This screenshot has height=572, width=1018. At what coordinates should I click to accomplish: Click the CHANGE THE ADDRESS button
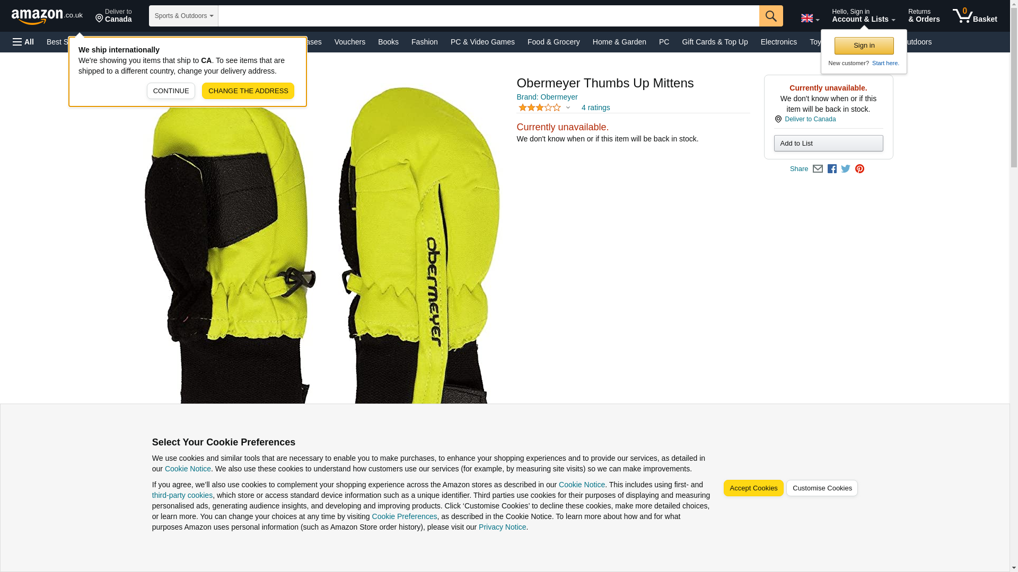248,91
